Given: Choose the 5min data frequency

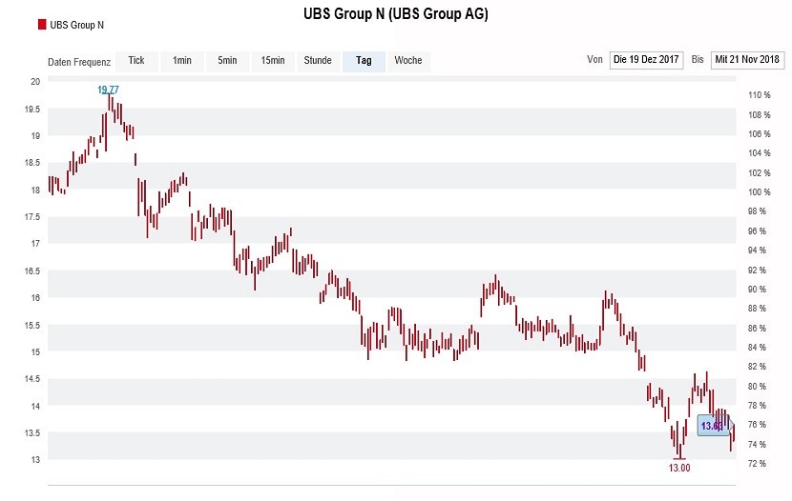Looking at the screenshot, I should tap(227, 61).
